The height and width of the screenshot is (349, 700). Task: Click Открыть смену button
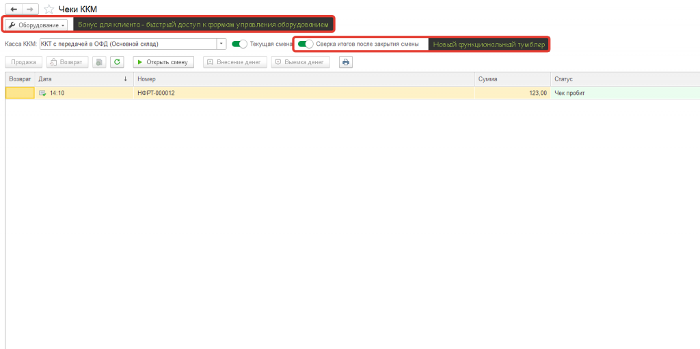click(x=163, y=62)
